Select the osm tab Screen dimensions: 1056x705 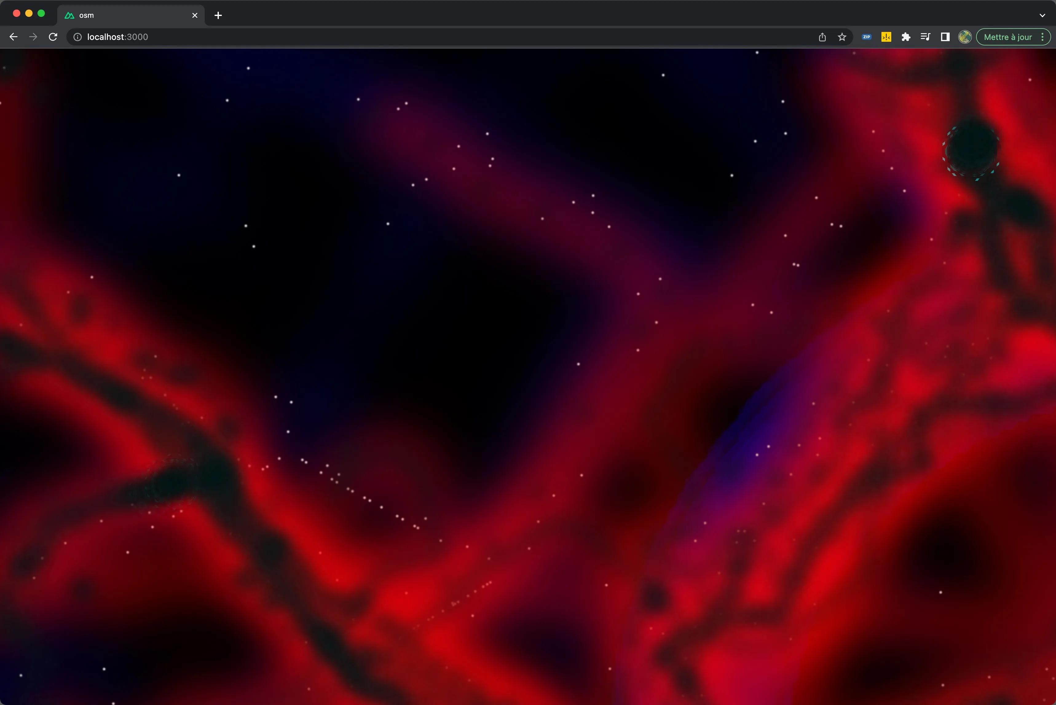pyautogui.click(x=126, y=15)
